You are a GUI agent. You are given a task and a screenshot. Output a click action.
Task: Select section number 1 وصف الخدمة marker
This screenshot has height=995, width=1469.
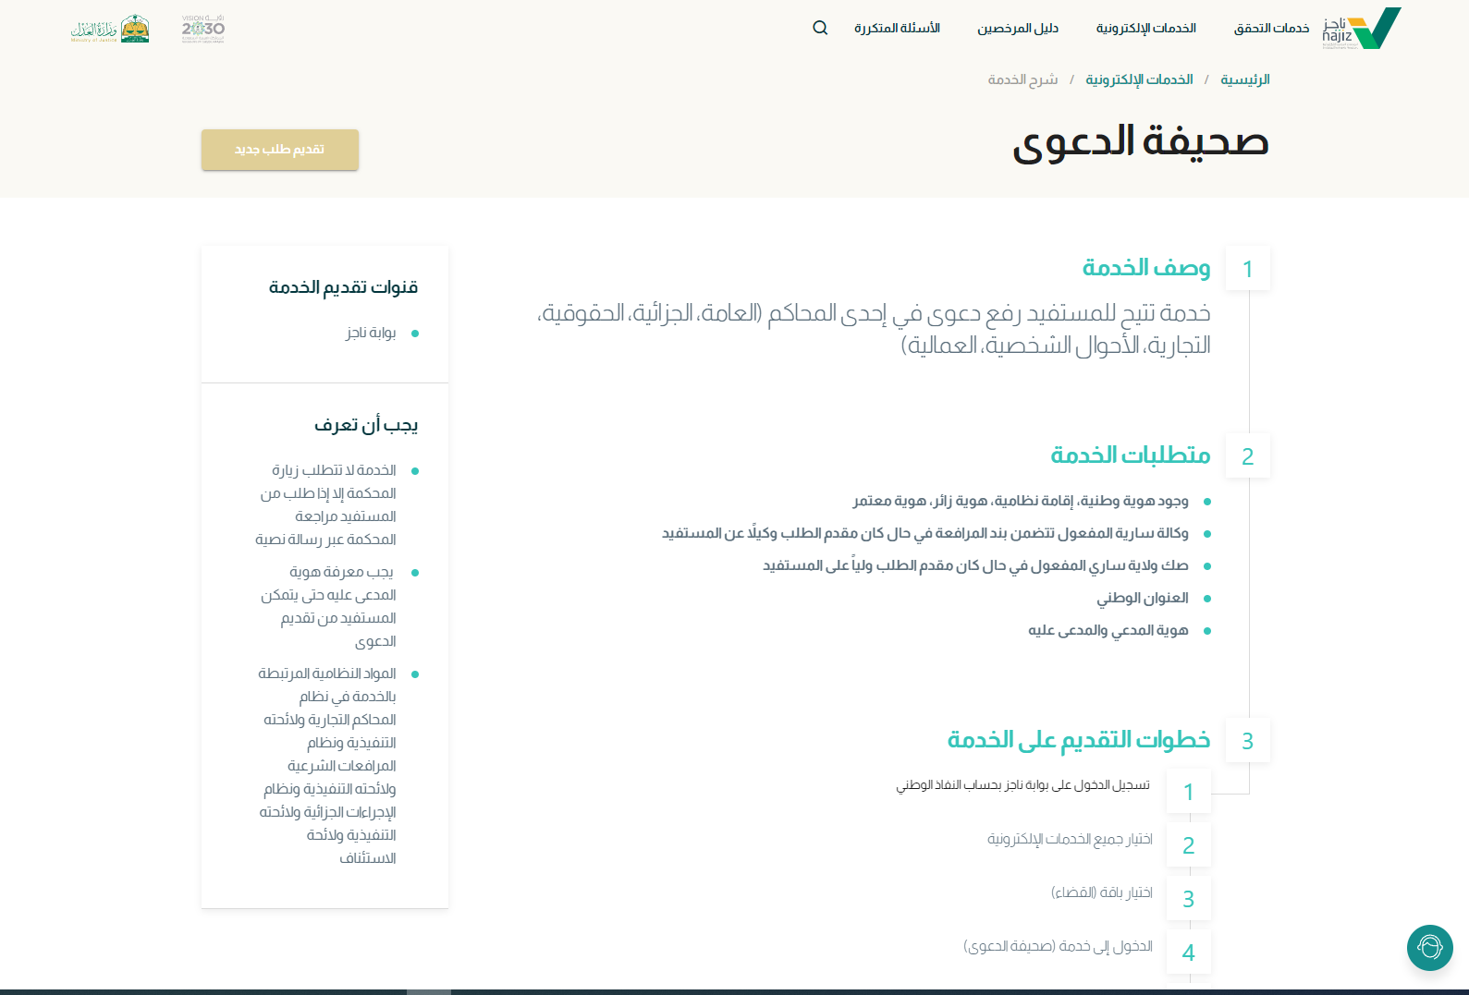1248,269
